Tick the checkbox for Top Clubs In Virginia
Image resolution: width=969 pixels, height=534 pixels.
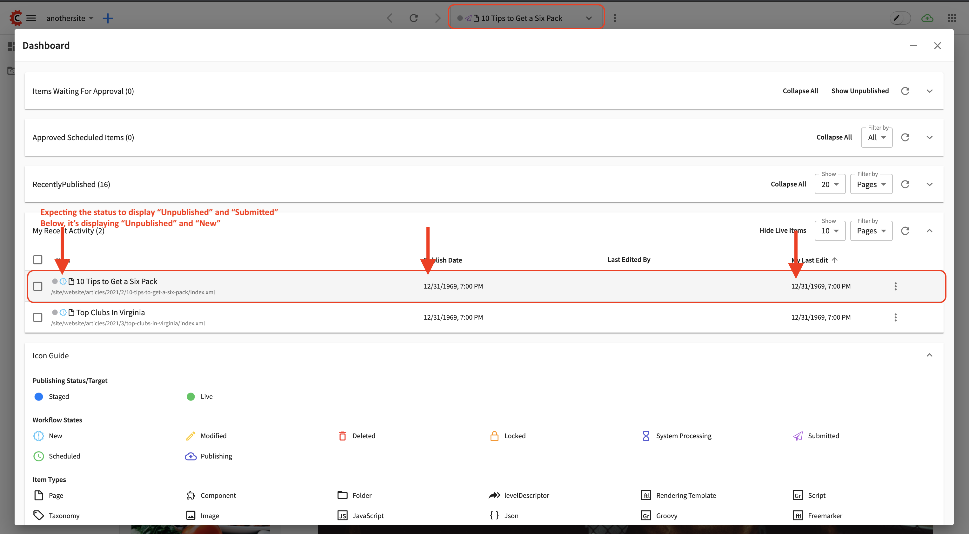37,317
